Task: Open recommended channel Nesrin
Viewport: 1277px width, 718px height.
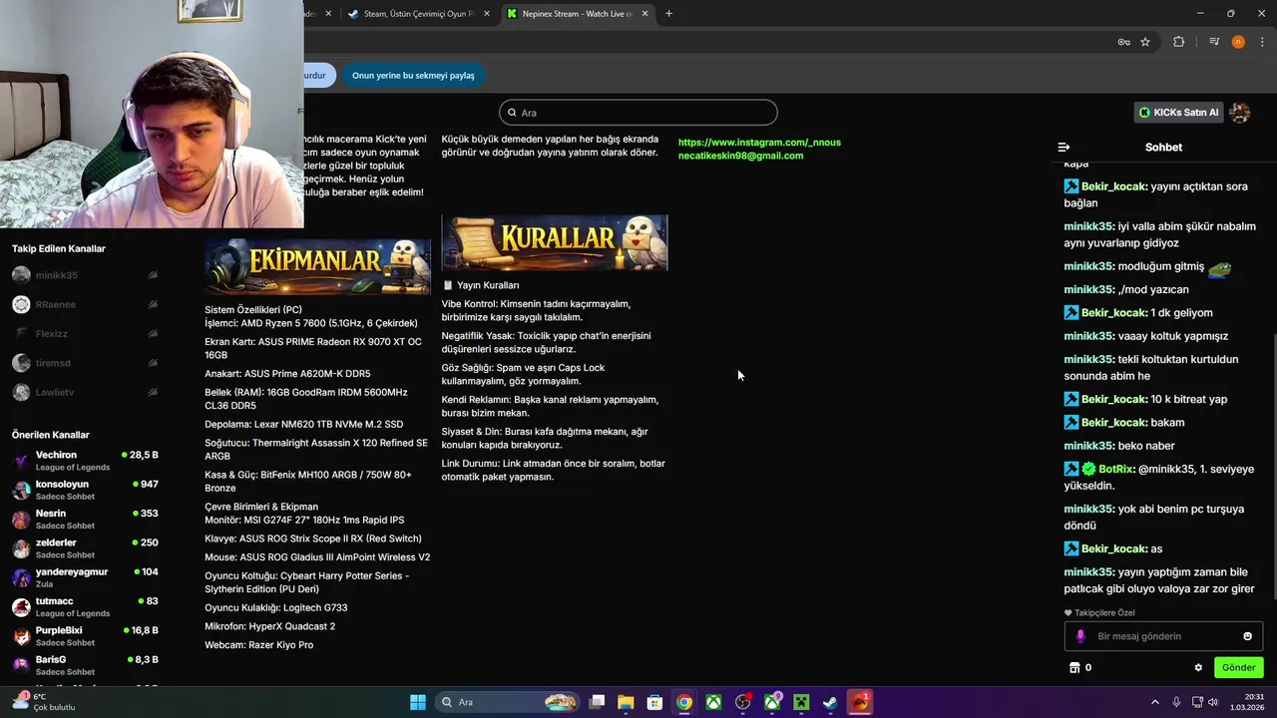Action: (x=85, y=519)
